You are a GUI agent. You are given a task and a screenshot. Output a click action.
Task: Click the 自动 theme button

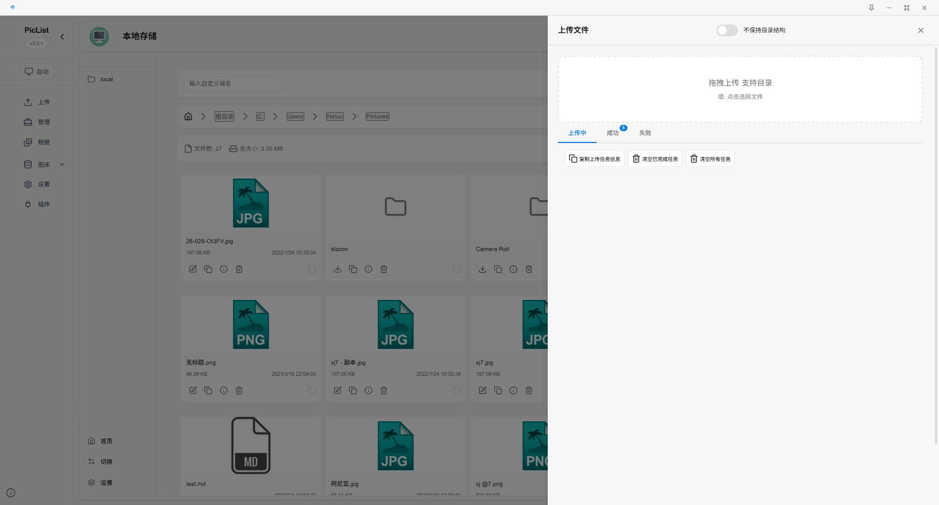tap(37, 71)
